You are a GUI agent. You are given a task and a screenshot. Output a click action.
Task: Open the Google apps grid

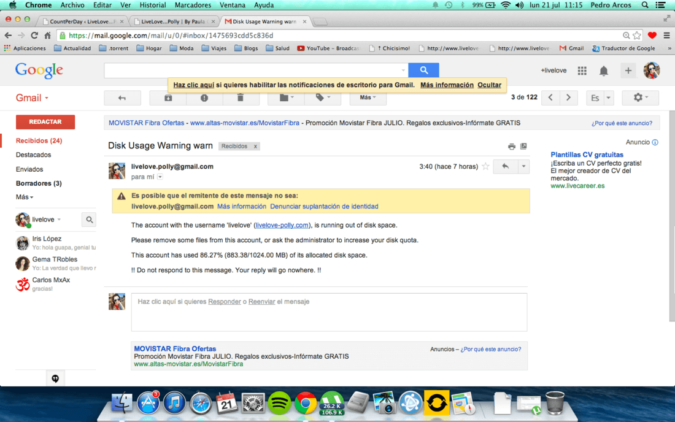[x=582, y=71]
